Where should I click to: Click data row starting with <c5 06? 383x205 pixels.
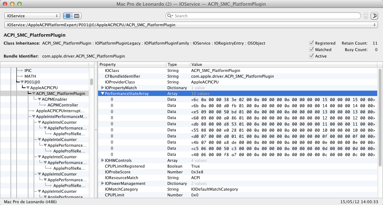tap(238, 148)
